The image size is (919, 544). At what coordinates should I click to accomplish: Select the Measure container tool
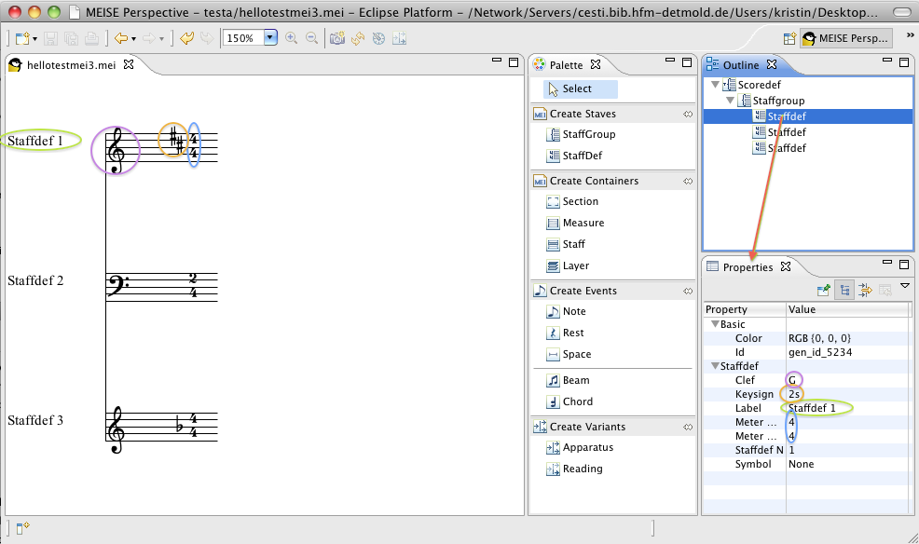583,223
